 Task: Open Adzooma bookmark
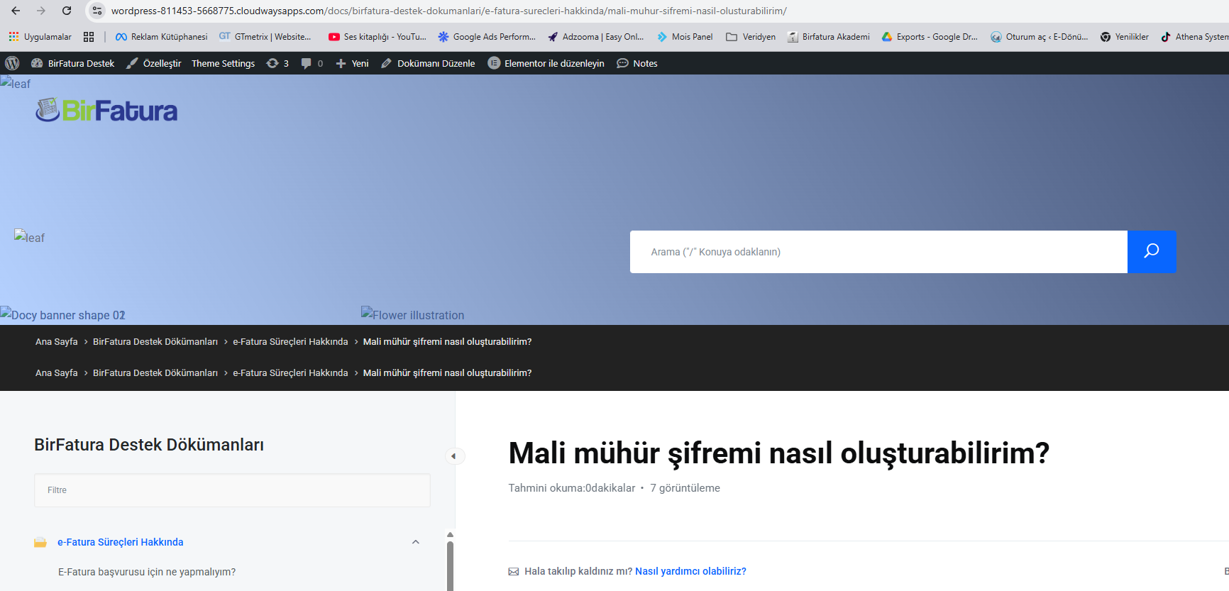[595, 37]
